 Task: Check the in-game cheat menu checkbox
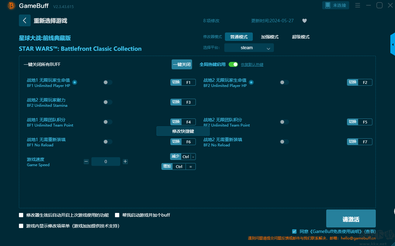pyautogui.click(x=21, y=226)
